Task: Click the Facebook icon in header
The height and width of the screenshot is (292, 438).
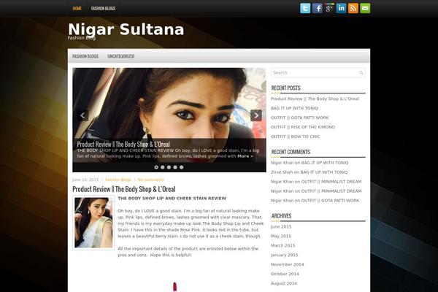Action: tap(318, 8)
